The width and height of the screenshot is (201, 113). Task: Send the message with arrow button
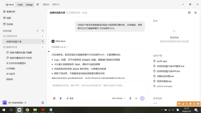pos(142,98)
